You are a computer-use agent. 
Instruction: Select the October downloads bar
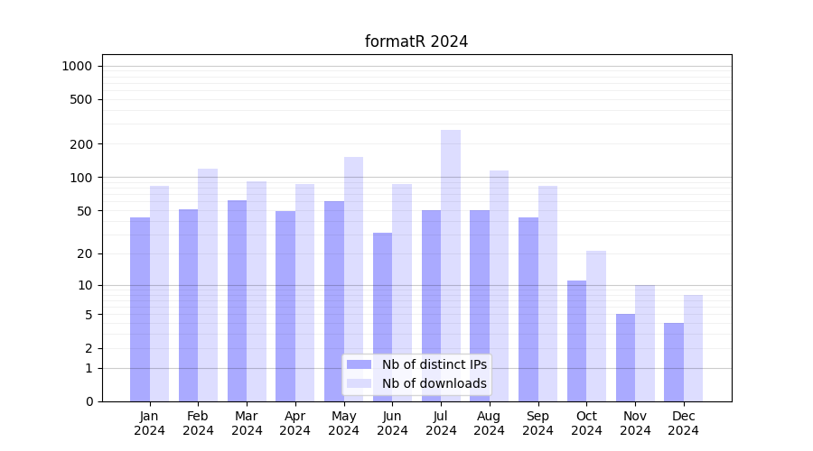tap(596, 325)
